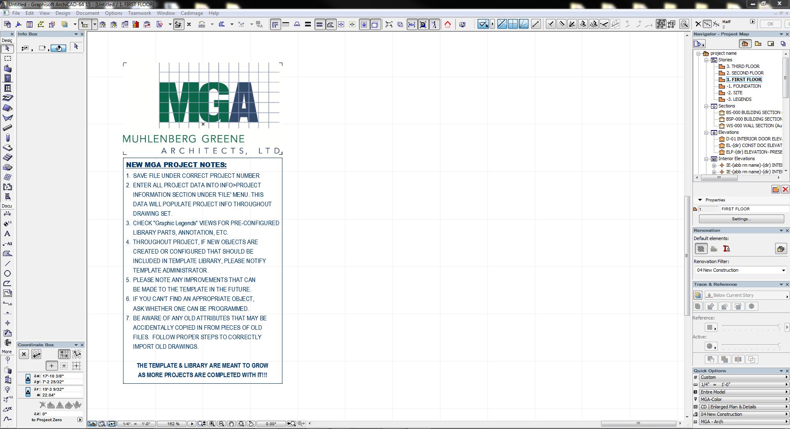790x429 pixels.
Task: Collapse the Stories tree node
Action: tap(706, 60)
